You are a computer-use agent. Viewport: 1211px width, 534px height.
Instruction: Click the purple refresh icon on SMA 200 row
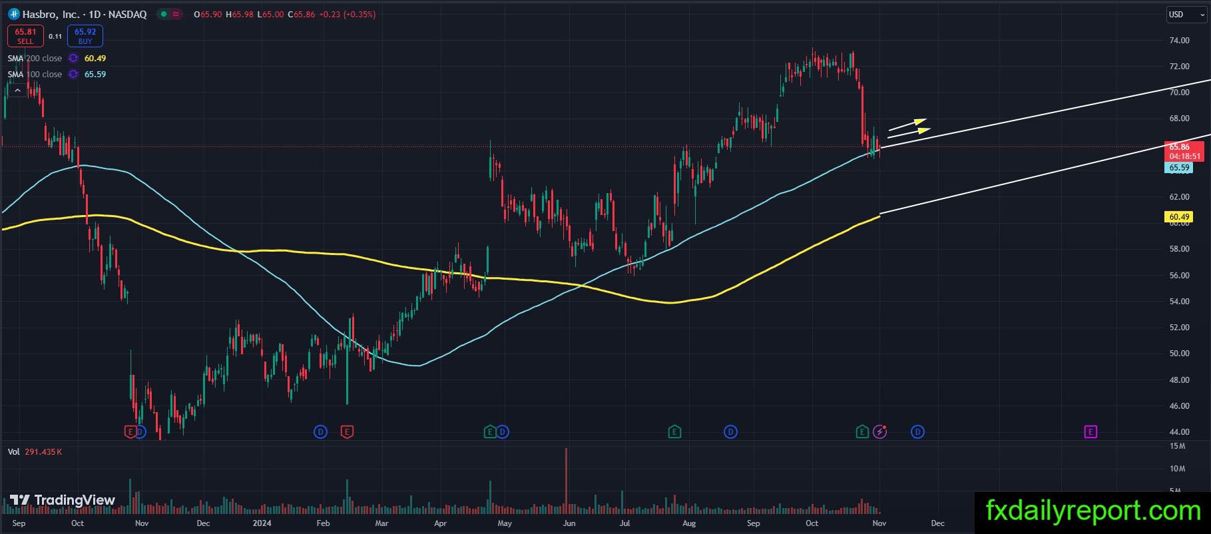tap(73, 59)
